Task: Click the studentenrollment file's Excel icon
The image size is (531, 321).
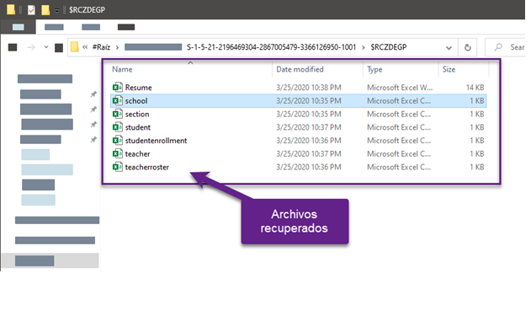Action: (118, 141)
